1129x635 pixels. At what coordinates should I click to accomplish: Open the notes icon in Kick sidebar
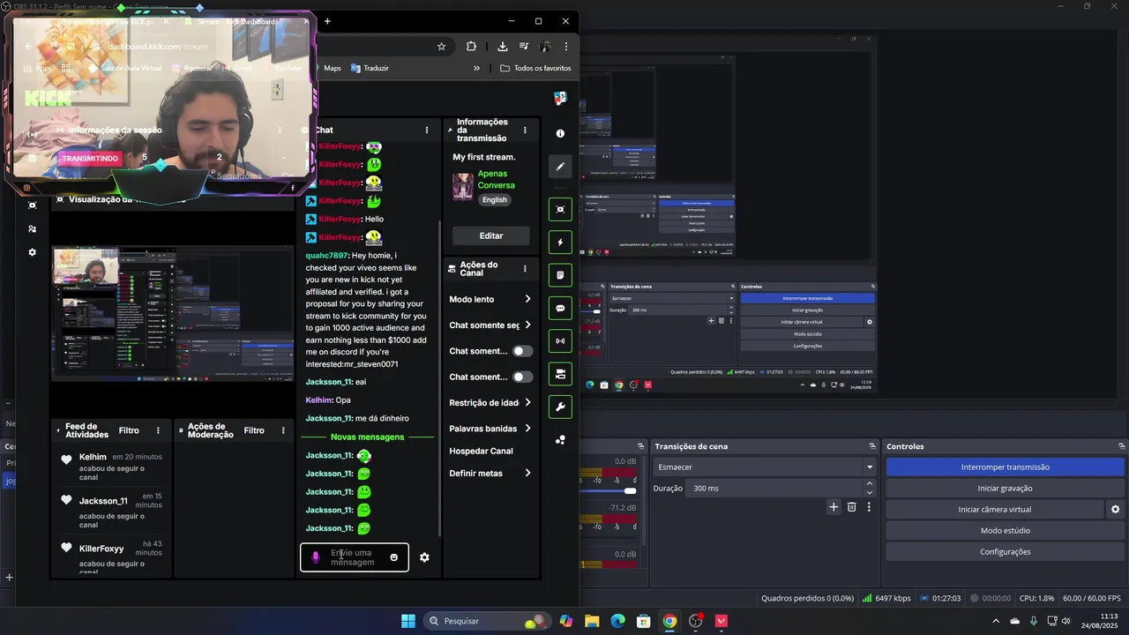click(x=560, y=275)
